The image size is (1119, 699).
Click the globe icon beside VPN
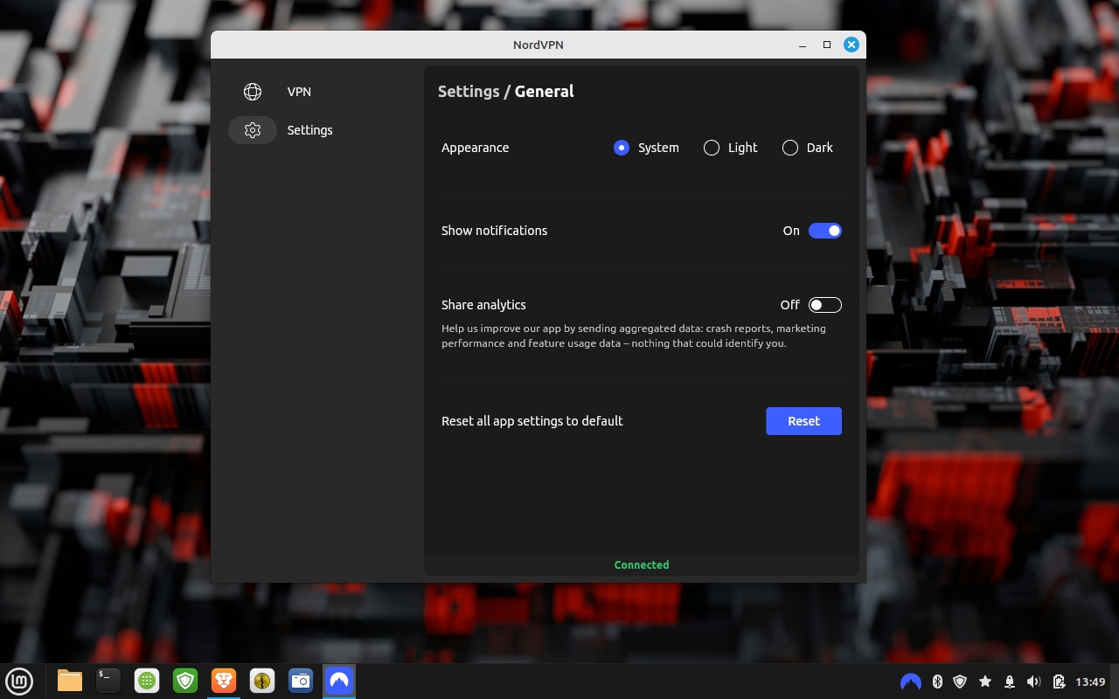click(253, 92)
